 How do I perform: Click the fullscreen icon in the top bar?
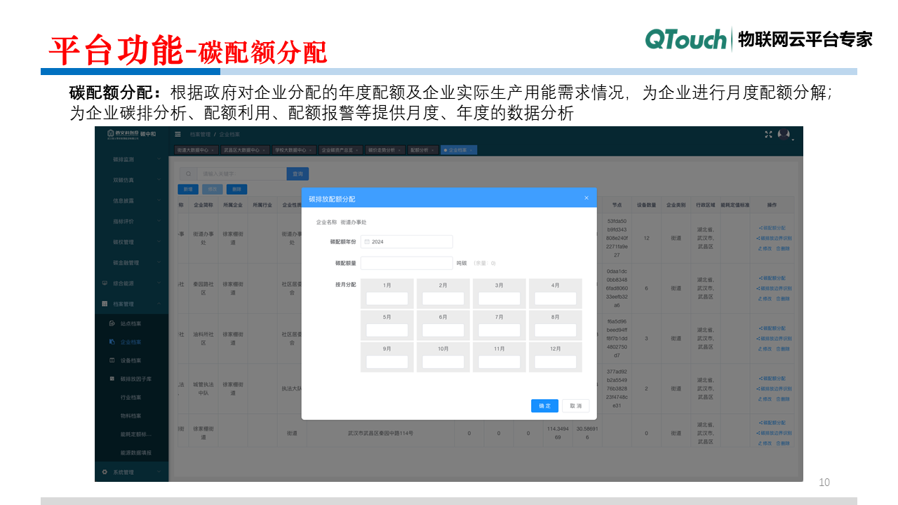click(768, 133)
